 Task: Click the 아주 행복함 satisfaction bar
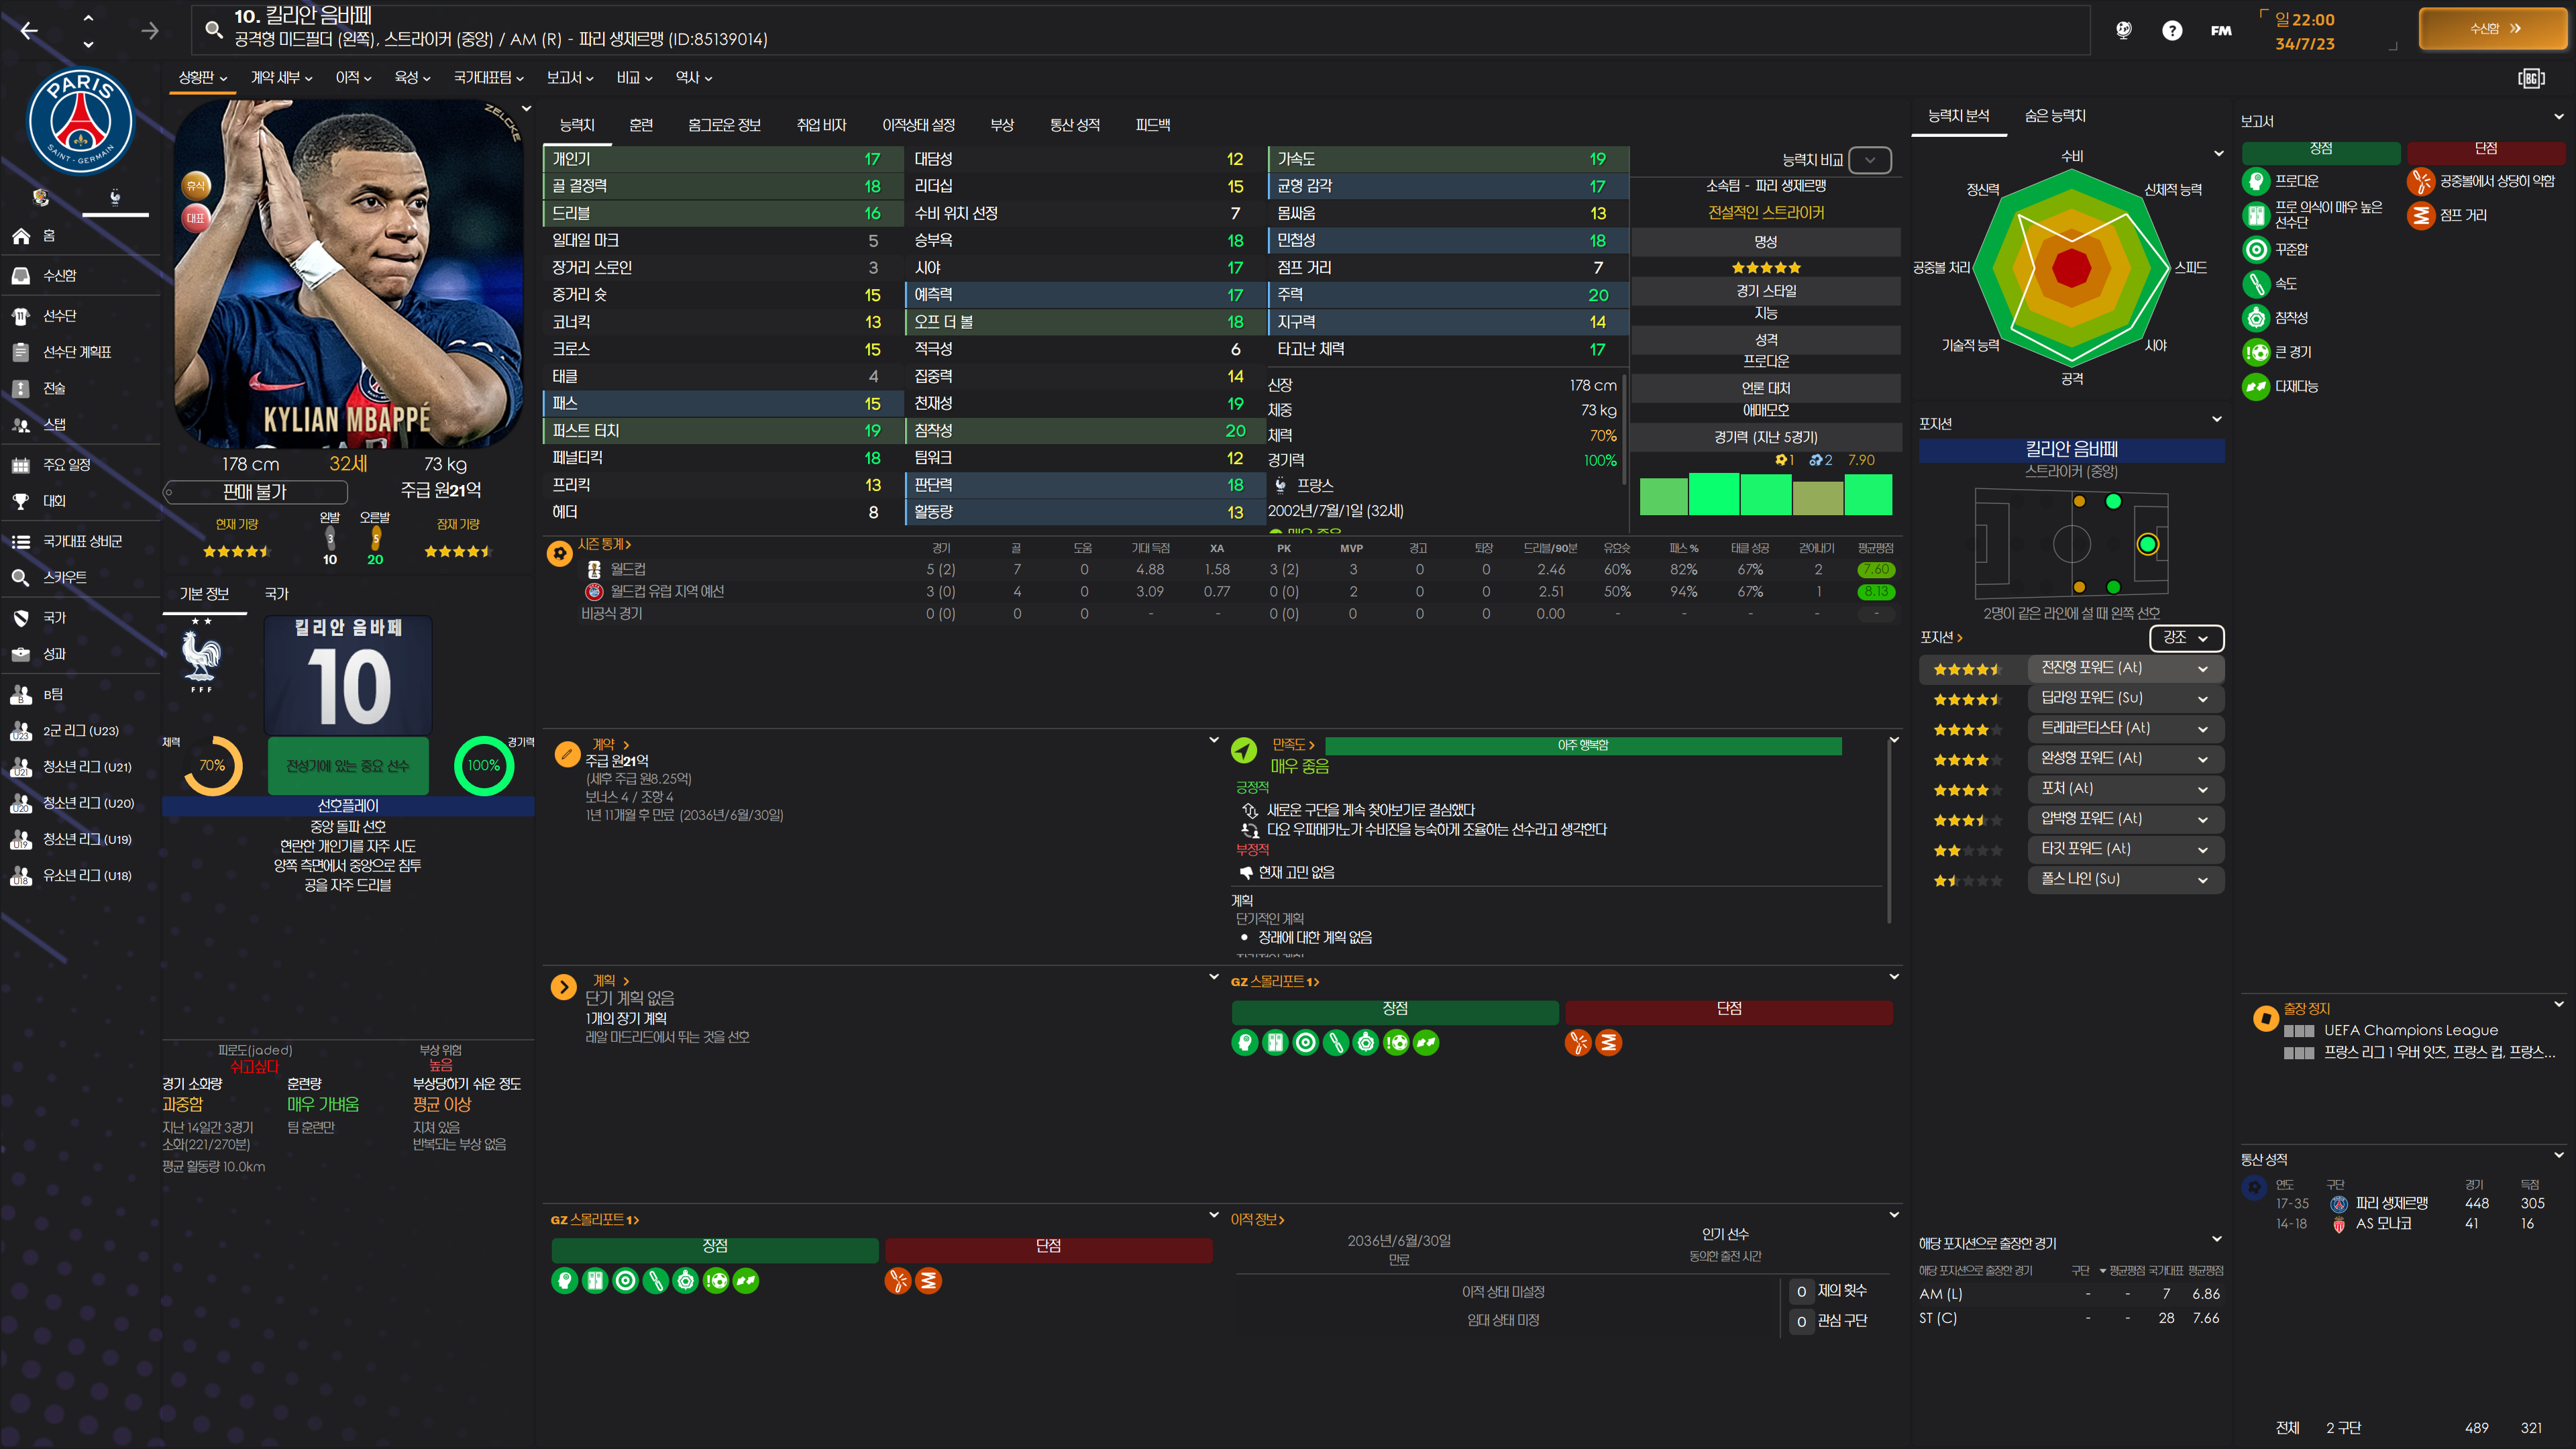1582,746
